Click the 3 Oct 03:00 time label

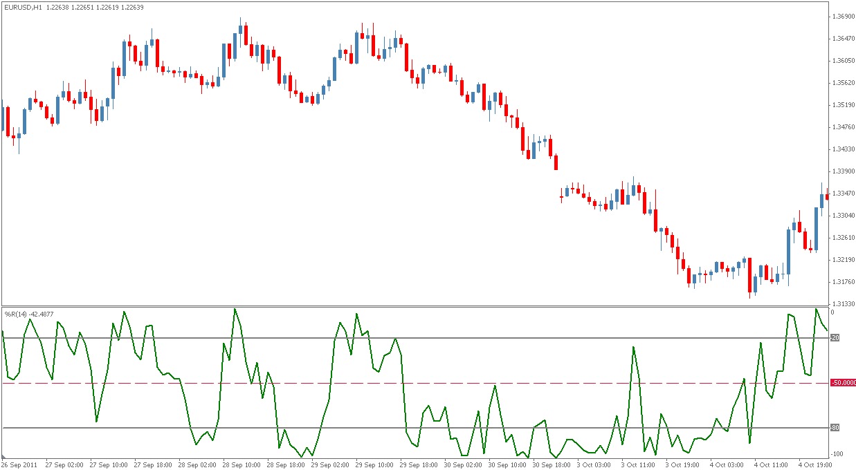(x=594, y=464)
